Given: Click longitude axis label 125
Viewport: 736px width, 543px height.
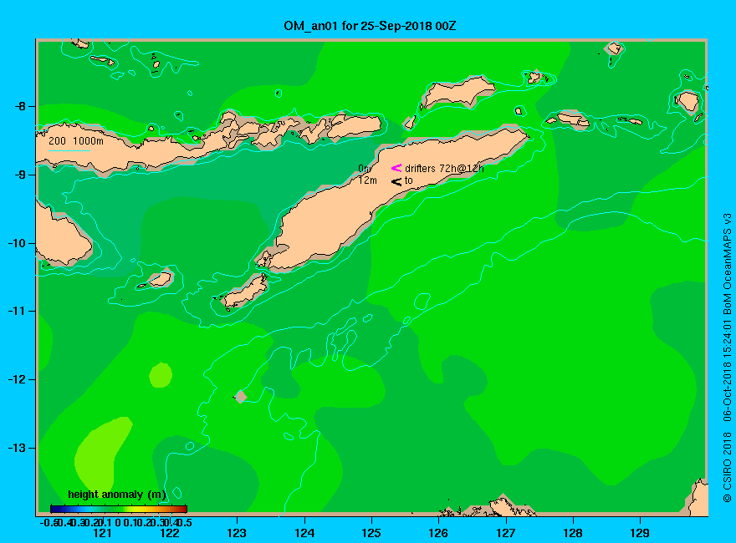Looking at the screenshot, I should (x=371, y=533).
